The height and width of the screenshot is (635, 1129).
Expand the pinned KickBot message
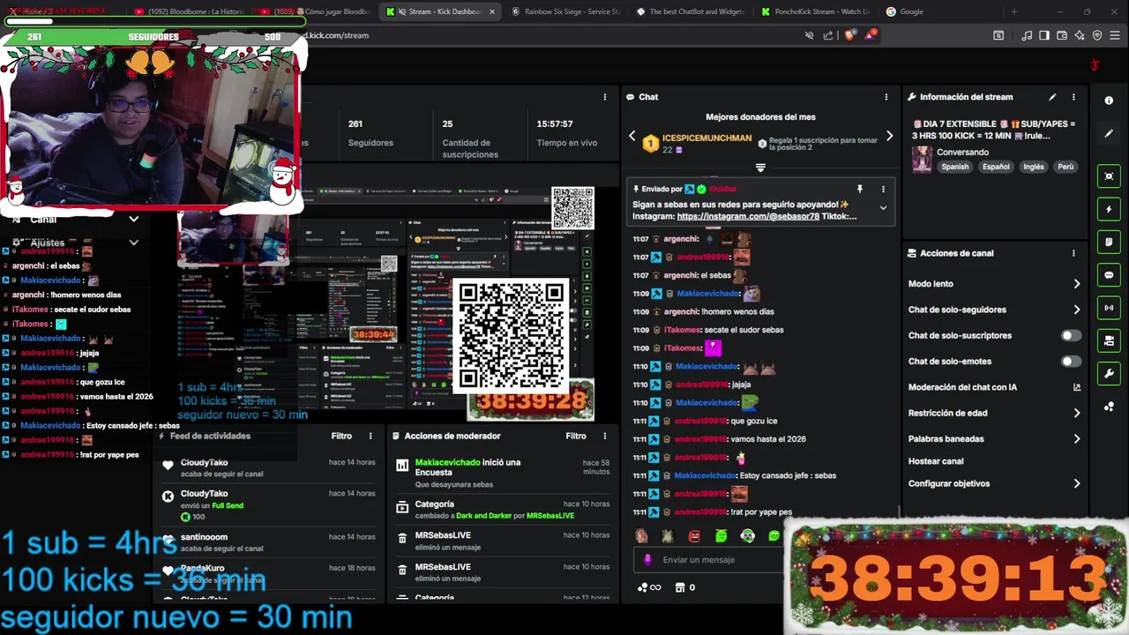tap(883, 208)
